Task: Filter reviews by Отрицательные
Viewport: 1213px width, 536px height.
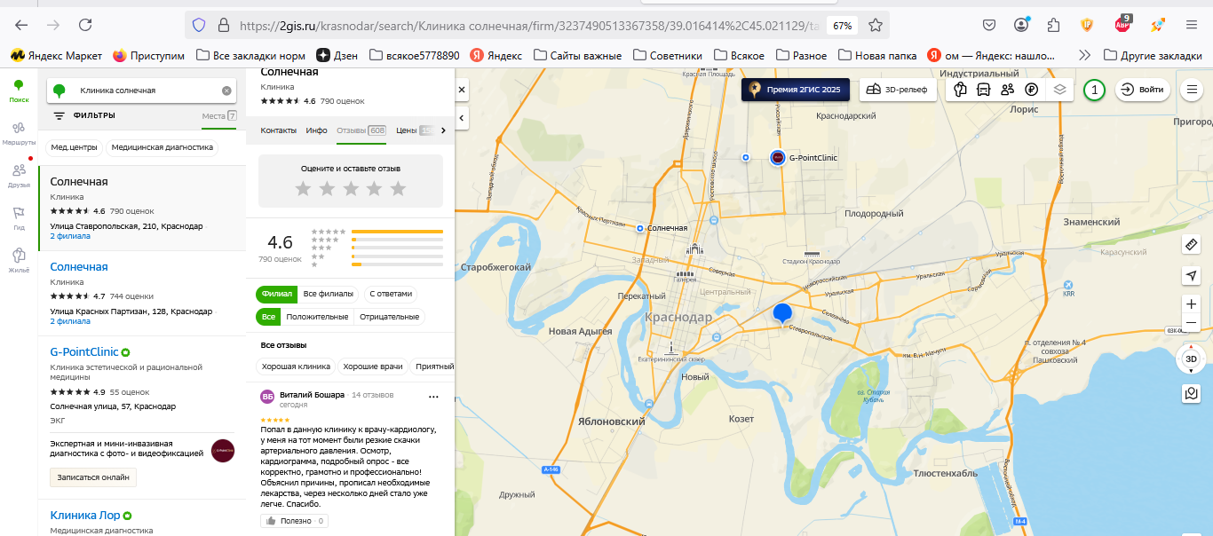Action: (389, 317)
